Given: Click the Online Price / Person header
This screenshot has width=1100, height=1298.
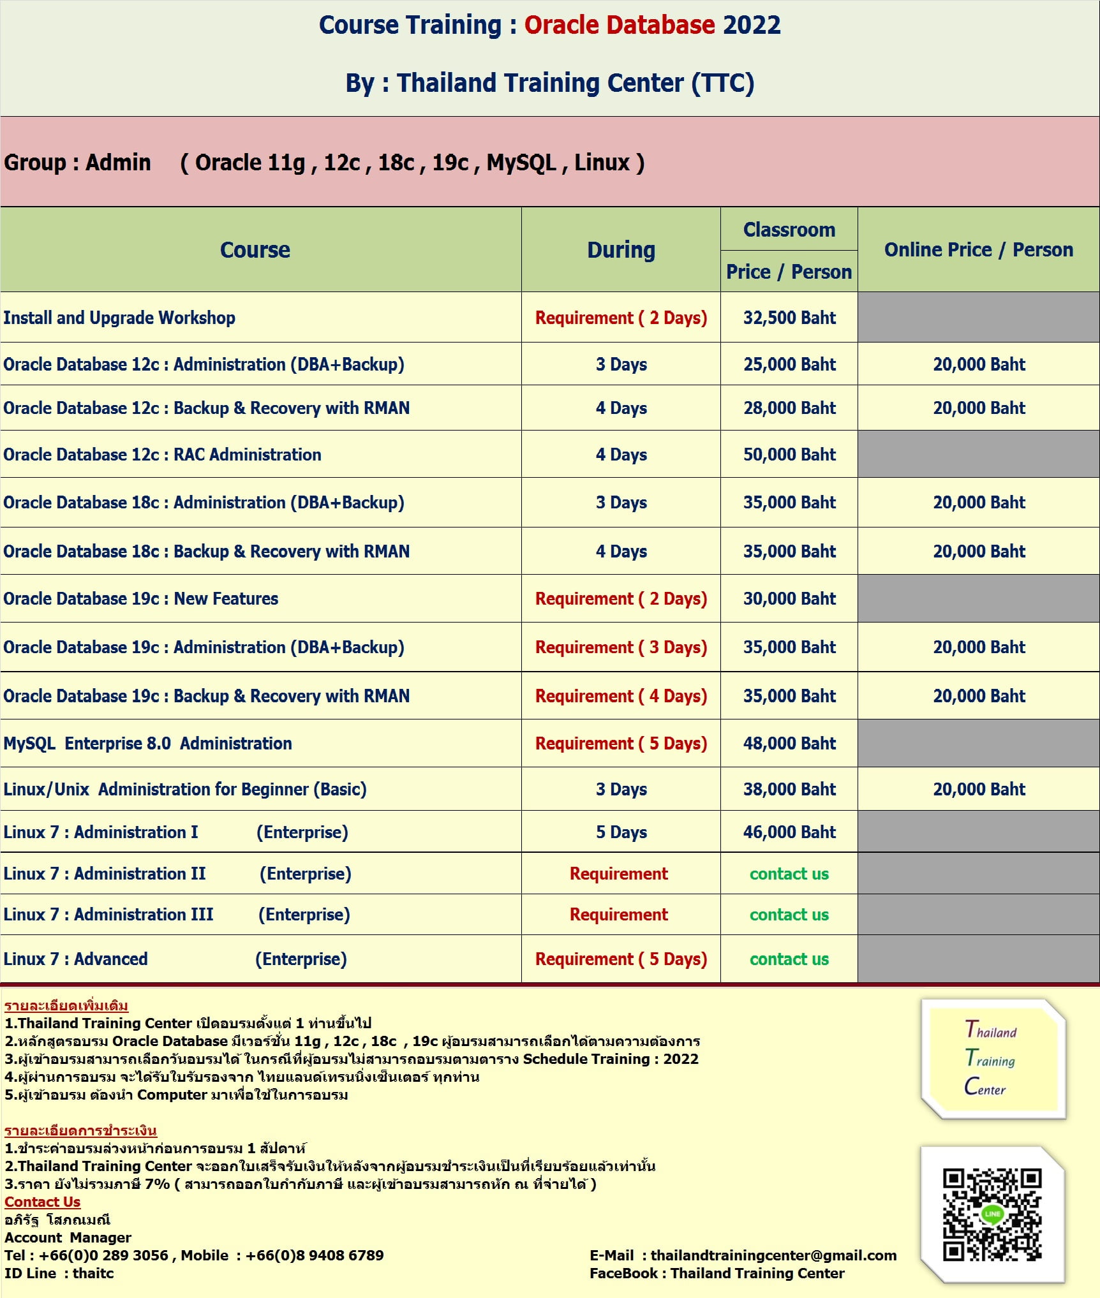Looking at the screenshot, I should (x=979, y=249).
